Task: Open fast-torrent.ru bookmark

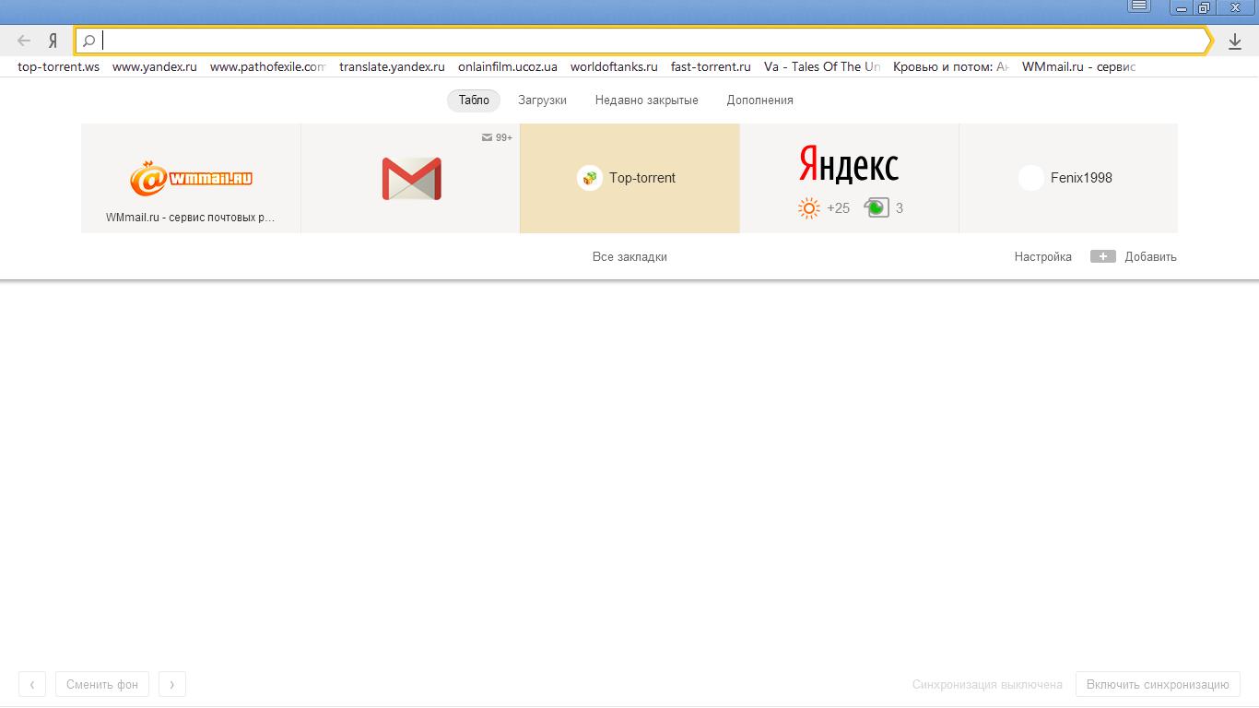Action: [711, 66]
